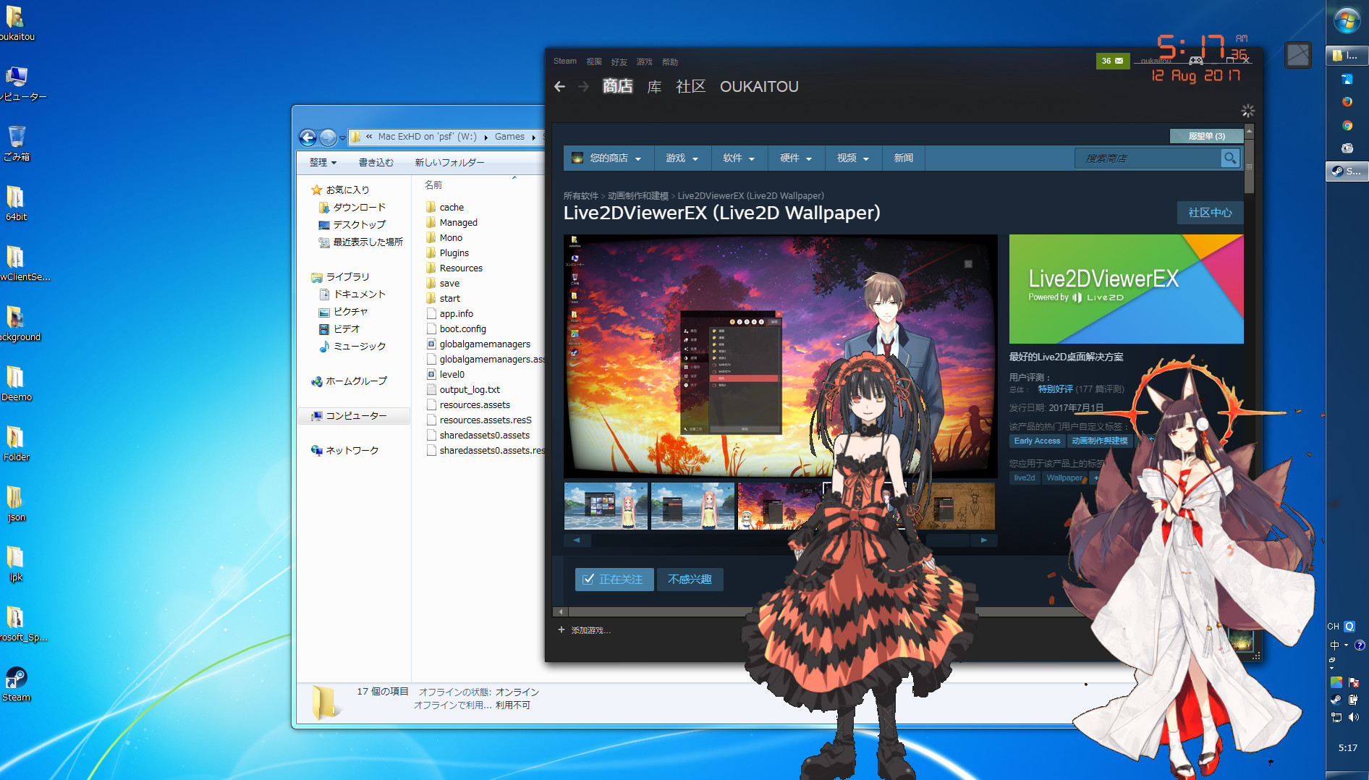Toggle the 中 input mode indicator
This screenshot has height=780, width=1369.
click(1335, 645)
